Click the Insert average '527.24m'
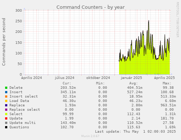Screen dimensions: 181x140 coord(135,92)
